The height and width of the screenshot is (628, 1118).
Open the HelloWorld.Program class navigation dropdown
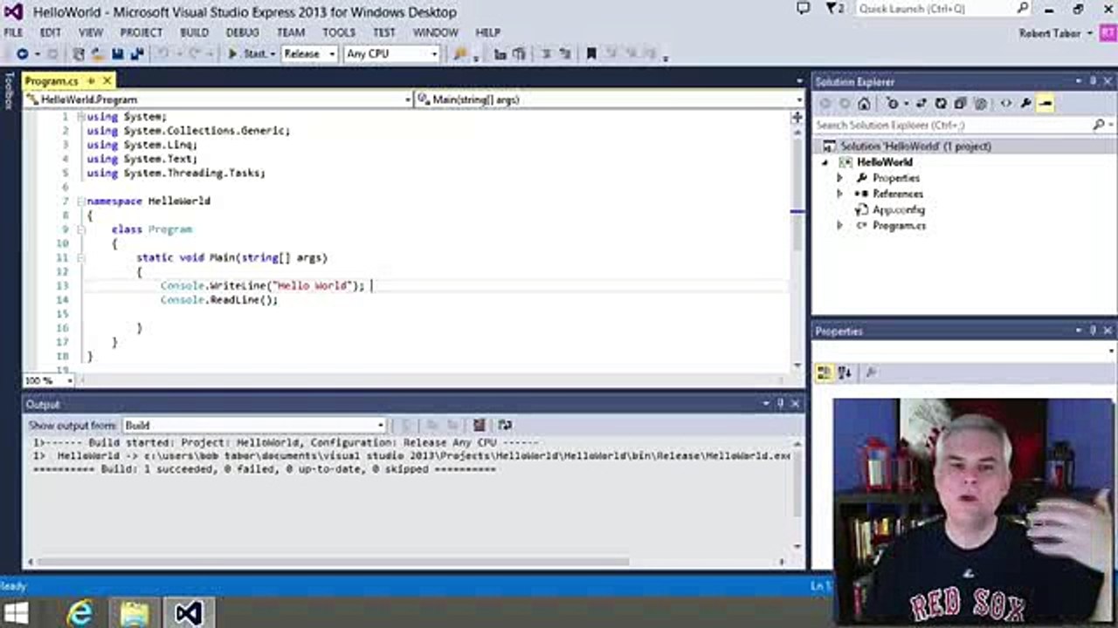pyautogui.click(x=218, y=100)
